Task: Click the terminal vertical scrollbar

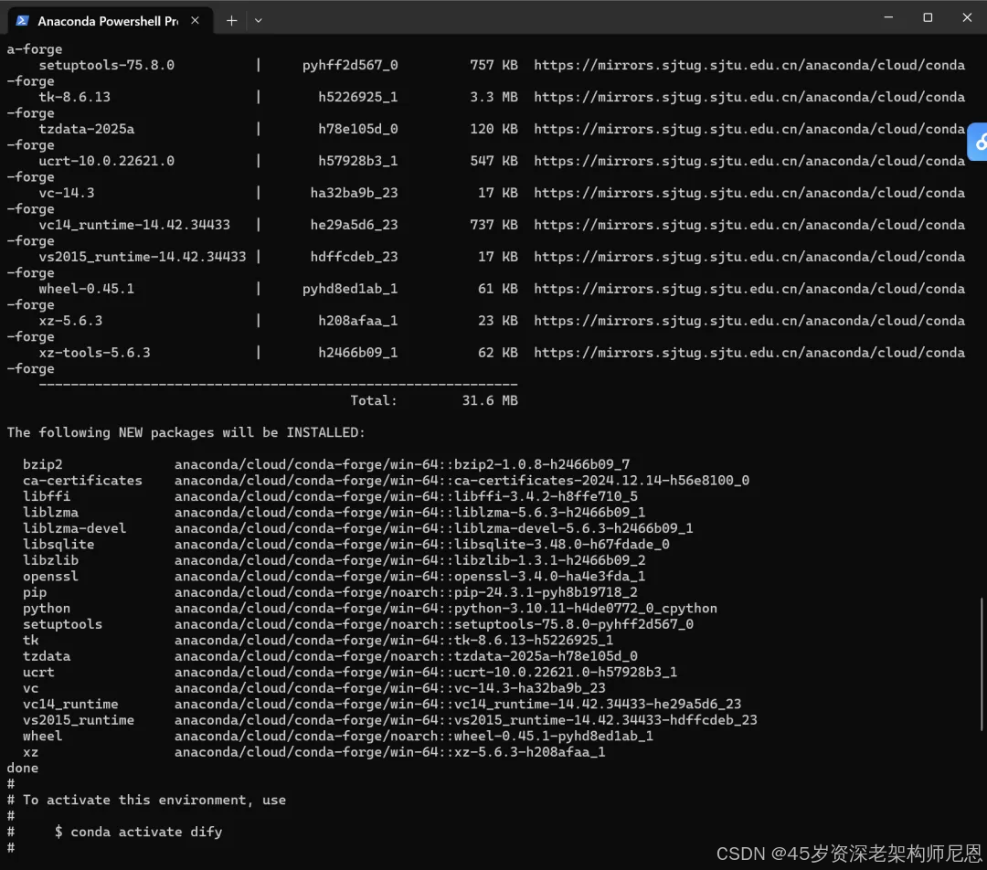Action: coord(982,664)
